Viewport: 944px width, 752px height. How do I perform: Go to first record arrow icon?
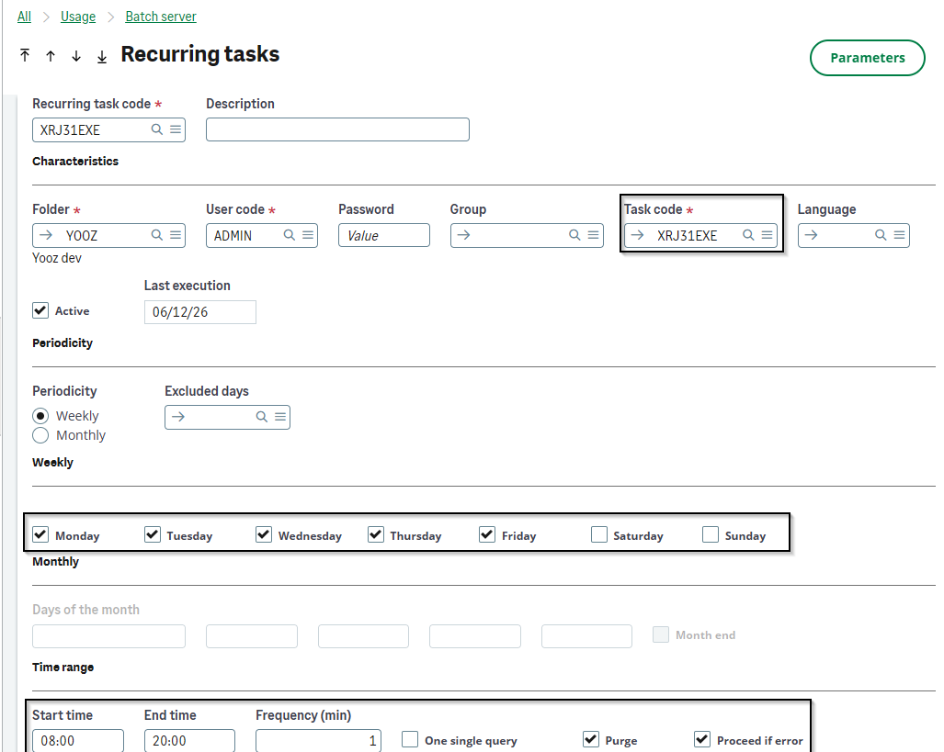tap(25, 56)
